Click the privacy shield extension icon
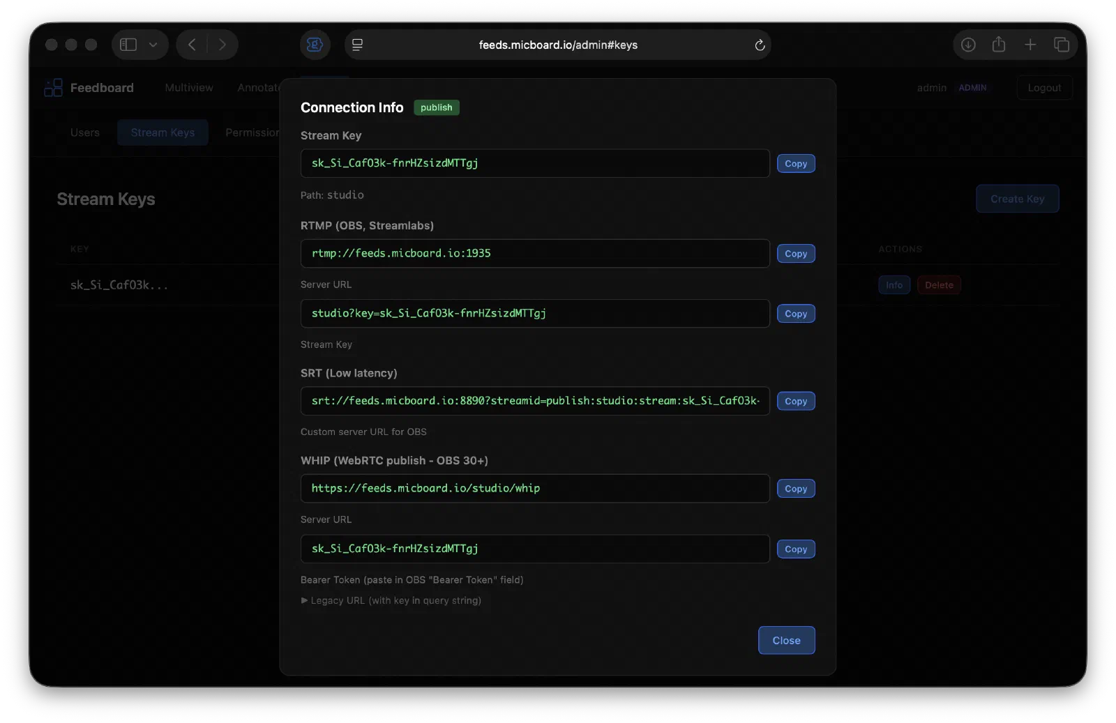Image resolution: width=1116 pixels, height=723 pixels. point(315,45)
